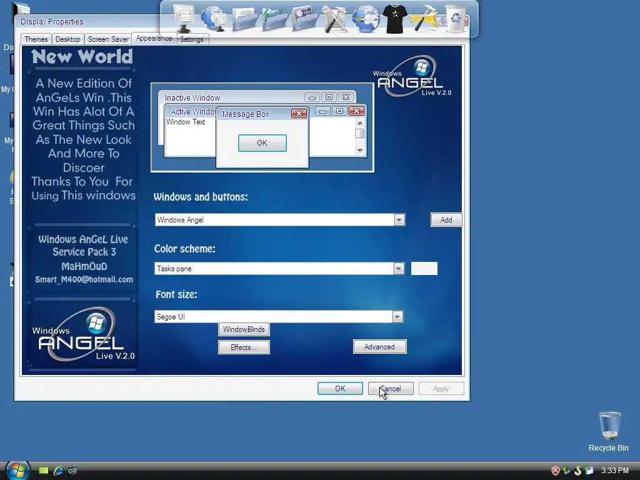Click the black t-shirt dock icon
This screenshot has width=640, height=480.
[395, 19]
